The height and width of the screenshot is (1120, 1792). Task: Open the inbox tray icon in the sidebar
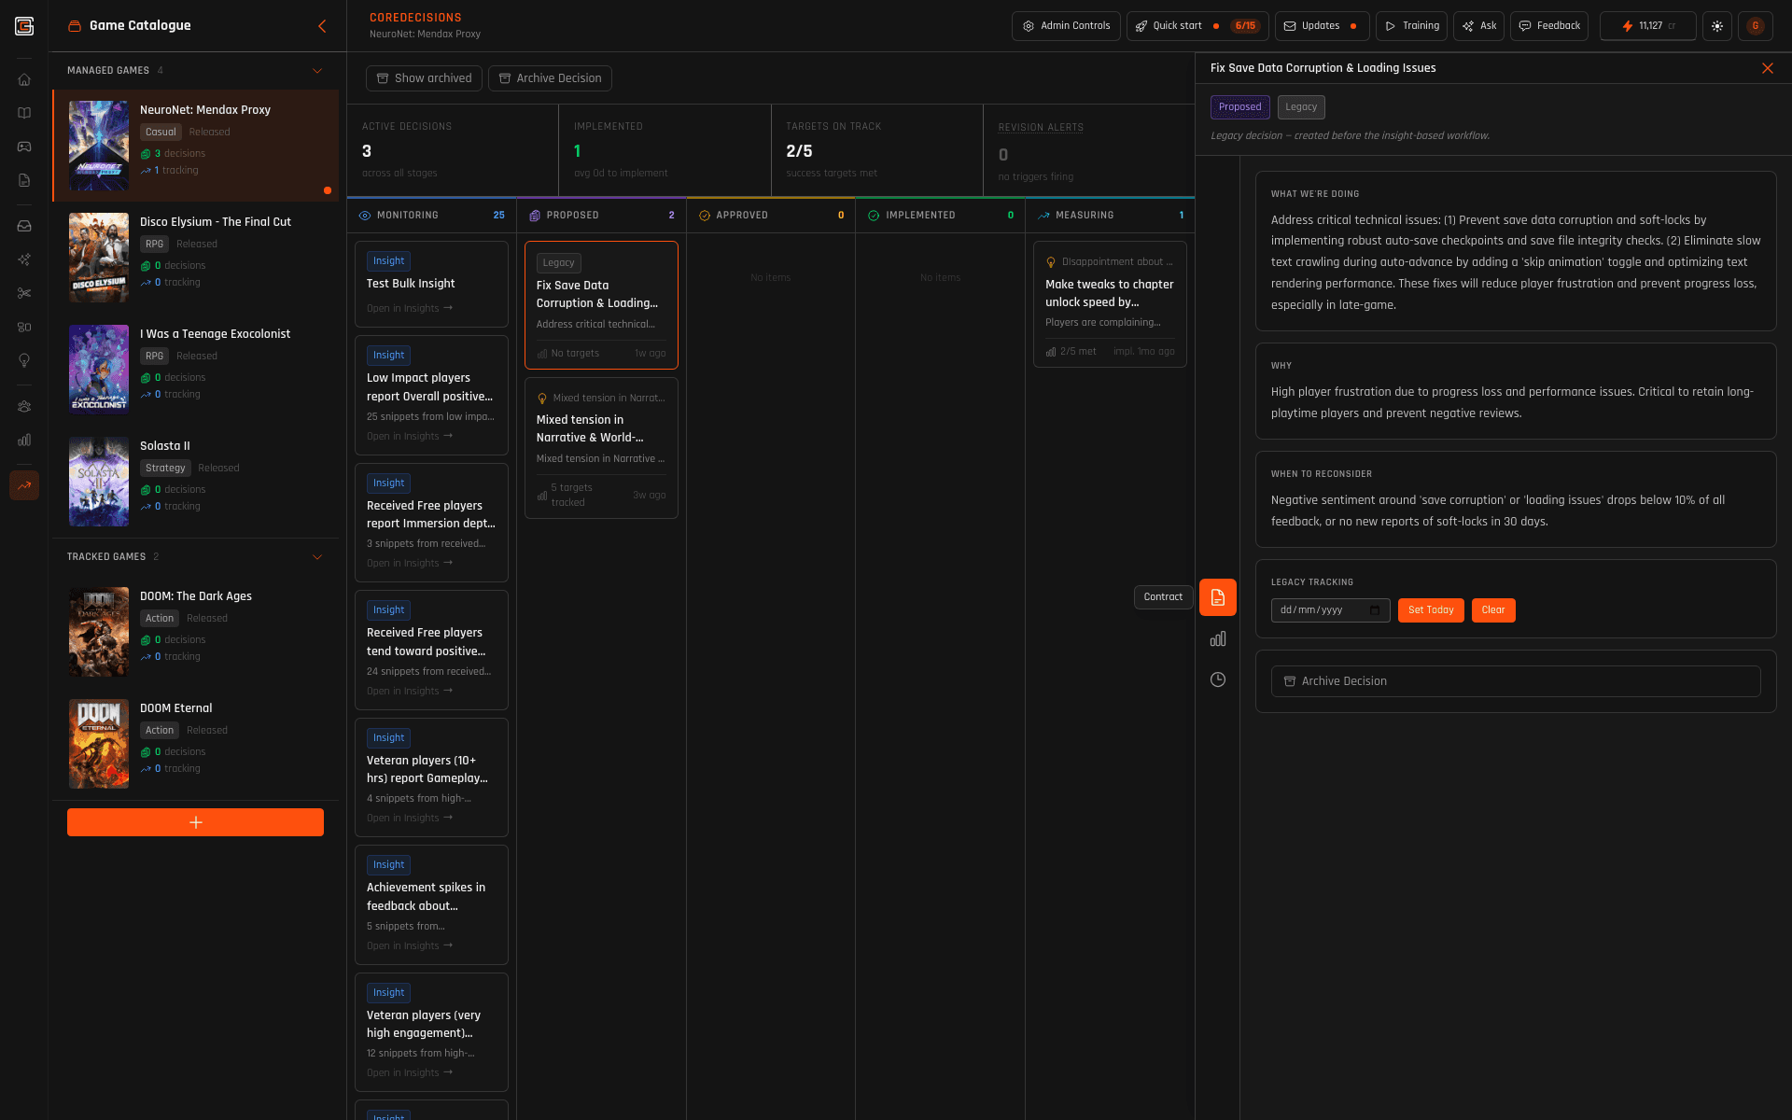tap(24, 226)
